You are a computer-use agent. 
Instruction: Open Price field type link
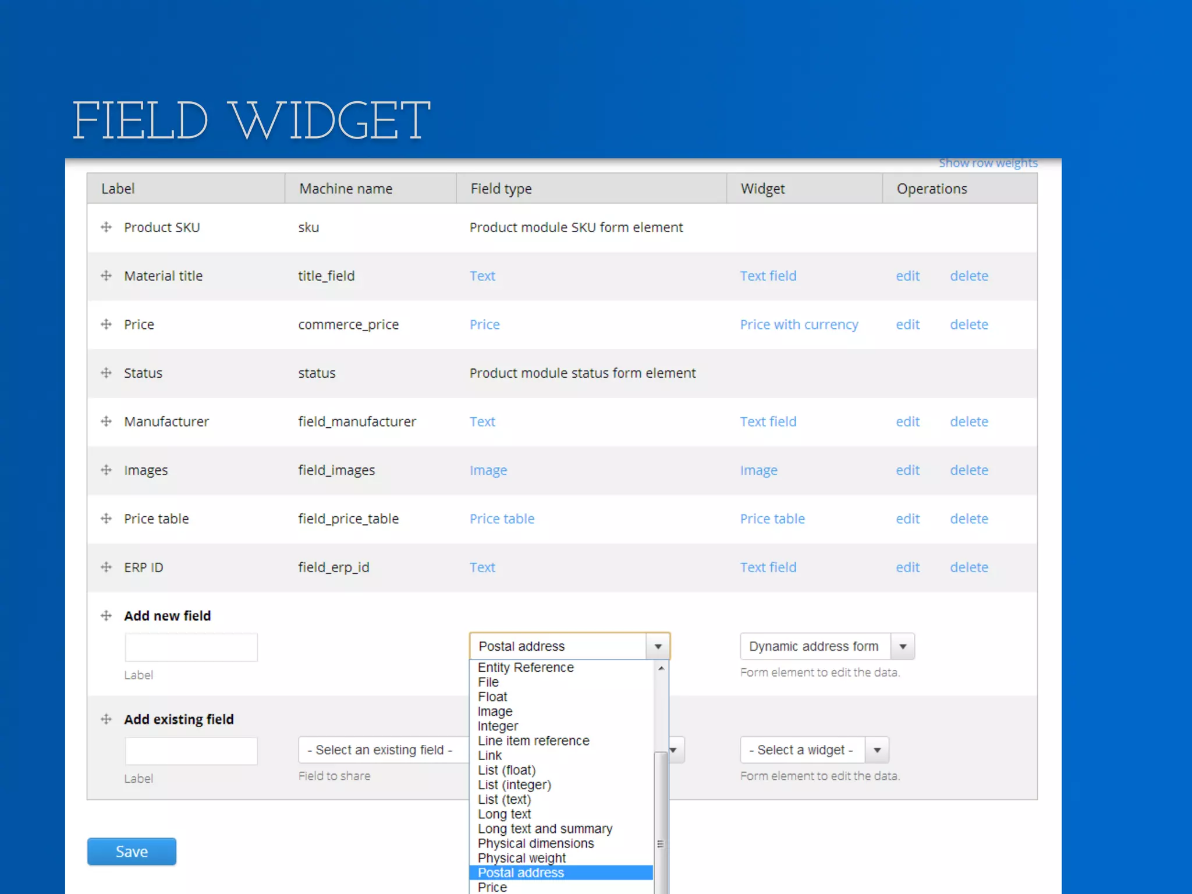pos(485,324)
